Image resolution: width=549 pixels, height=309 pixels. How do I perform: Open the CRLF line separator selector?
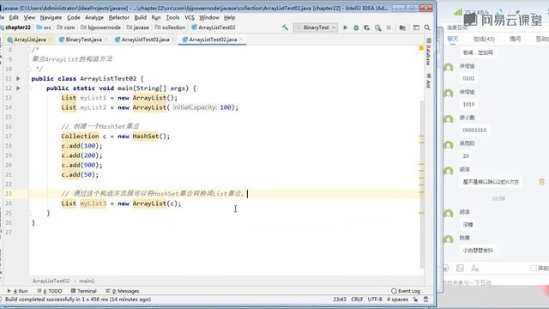tap(357, 300)
